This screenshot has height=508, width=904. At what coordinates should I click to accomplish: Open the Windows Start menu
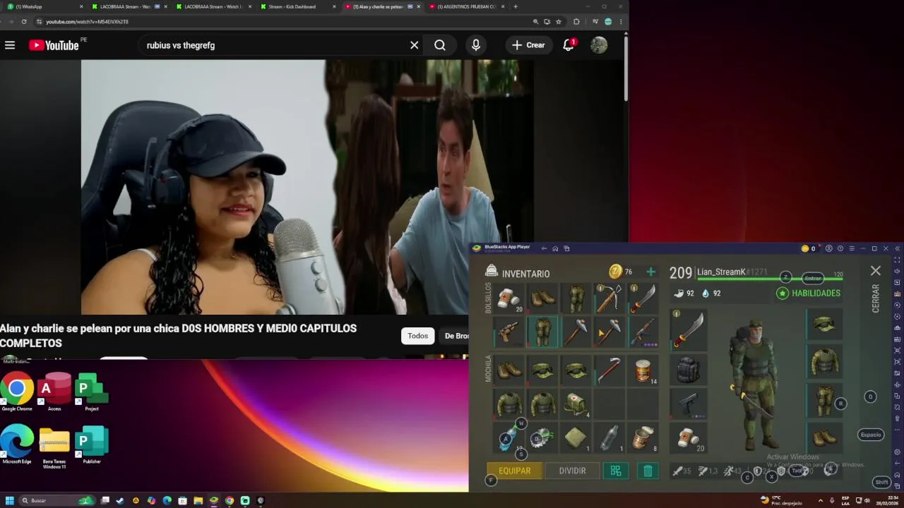coord(10,500)
